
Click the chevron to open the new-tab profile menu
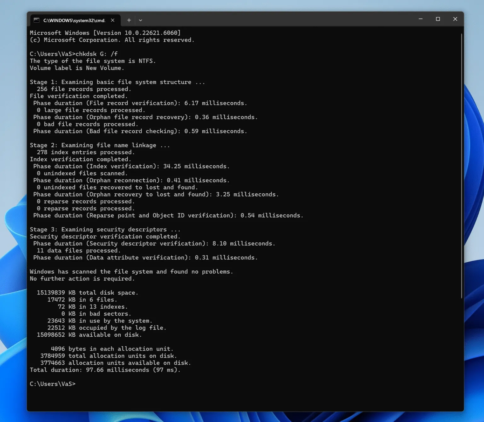141,20
